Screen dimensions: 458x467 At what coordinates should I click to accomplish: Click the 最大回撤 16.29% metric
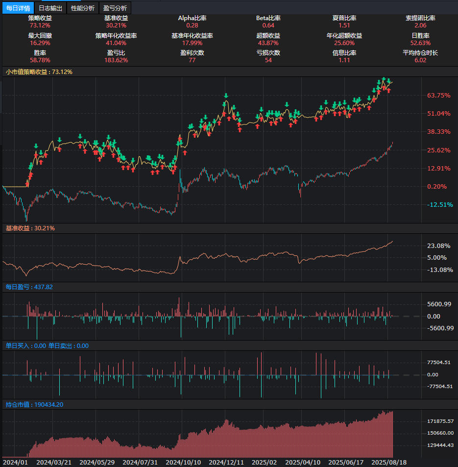(40, 43)
